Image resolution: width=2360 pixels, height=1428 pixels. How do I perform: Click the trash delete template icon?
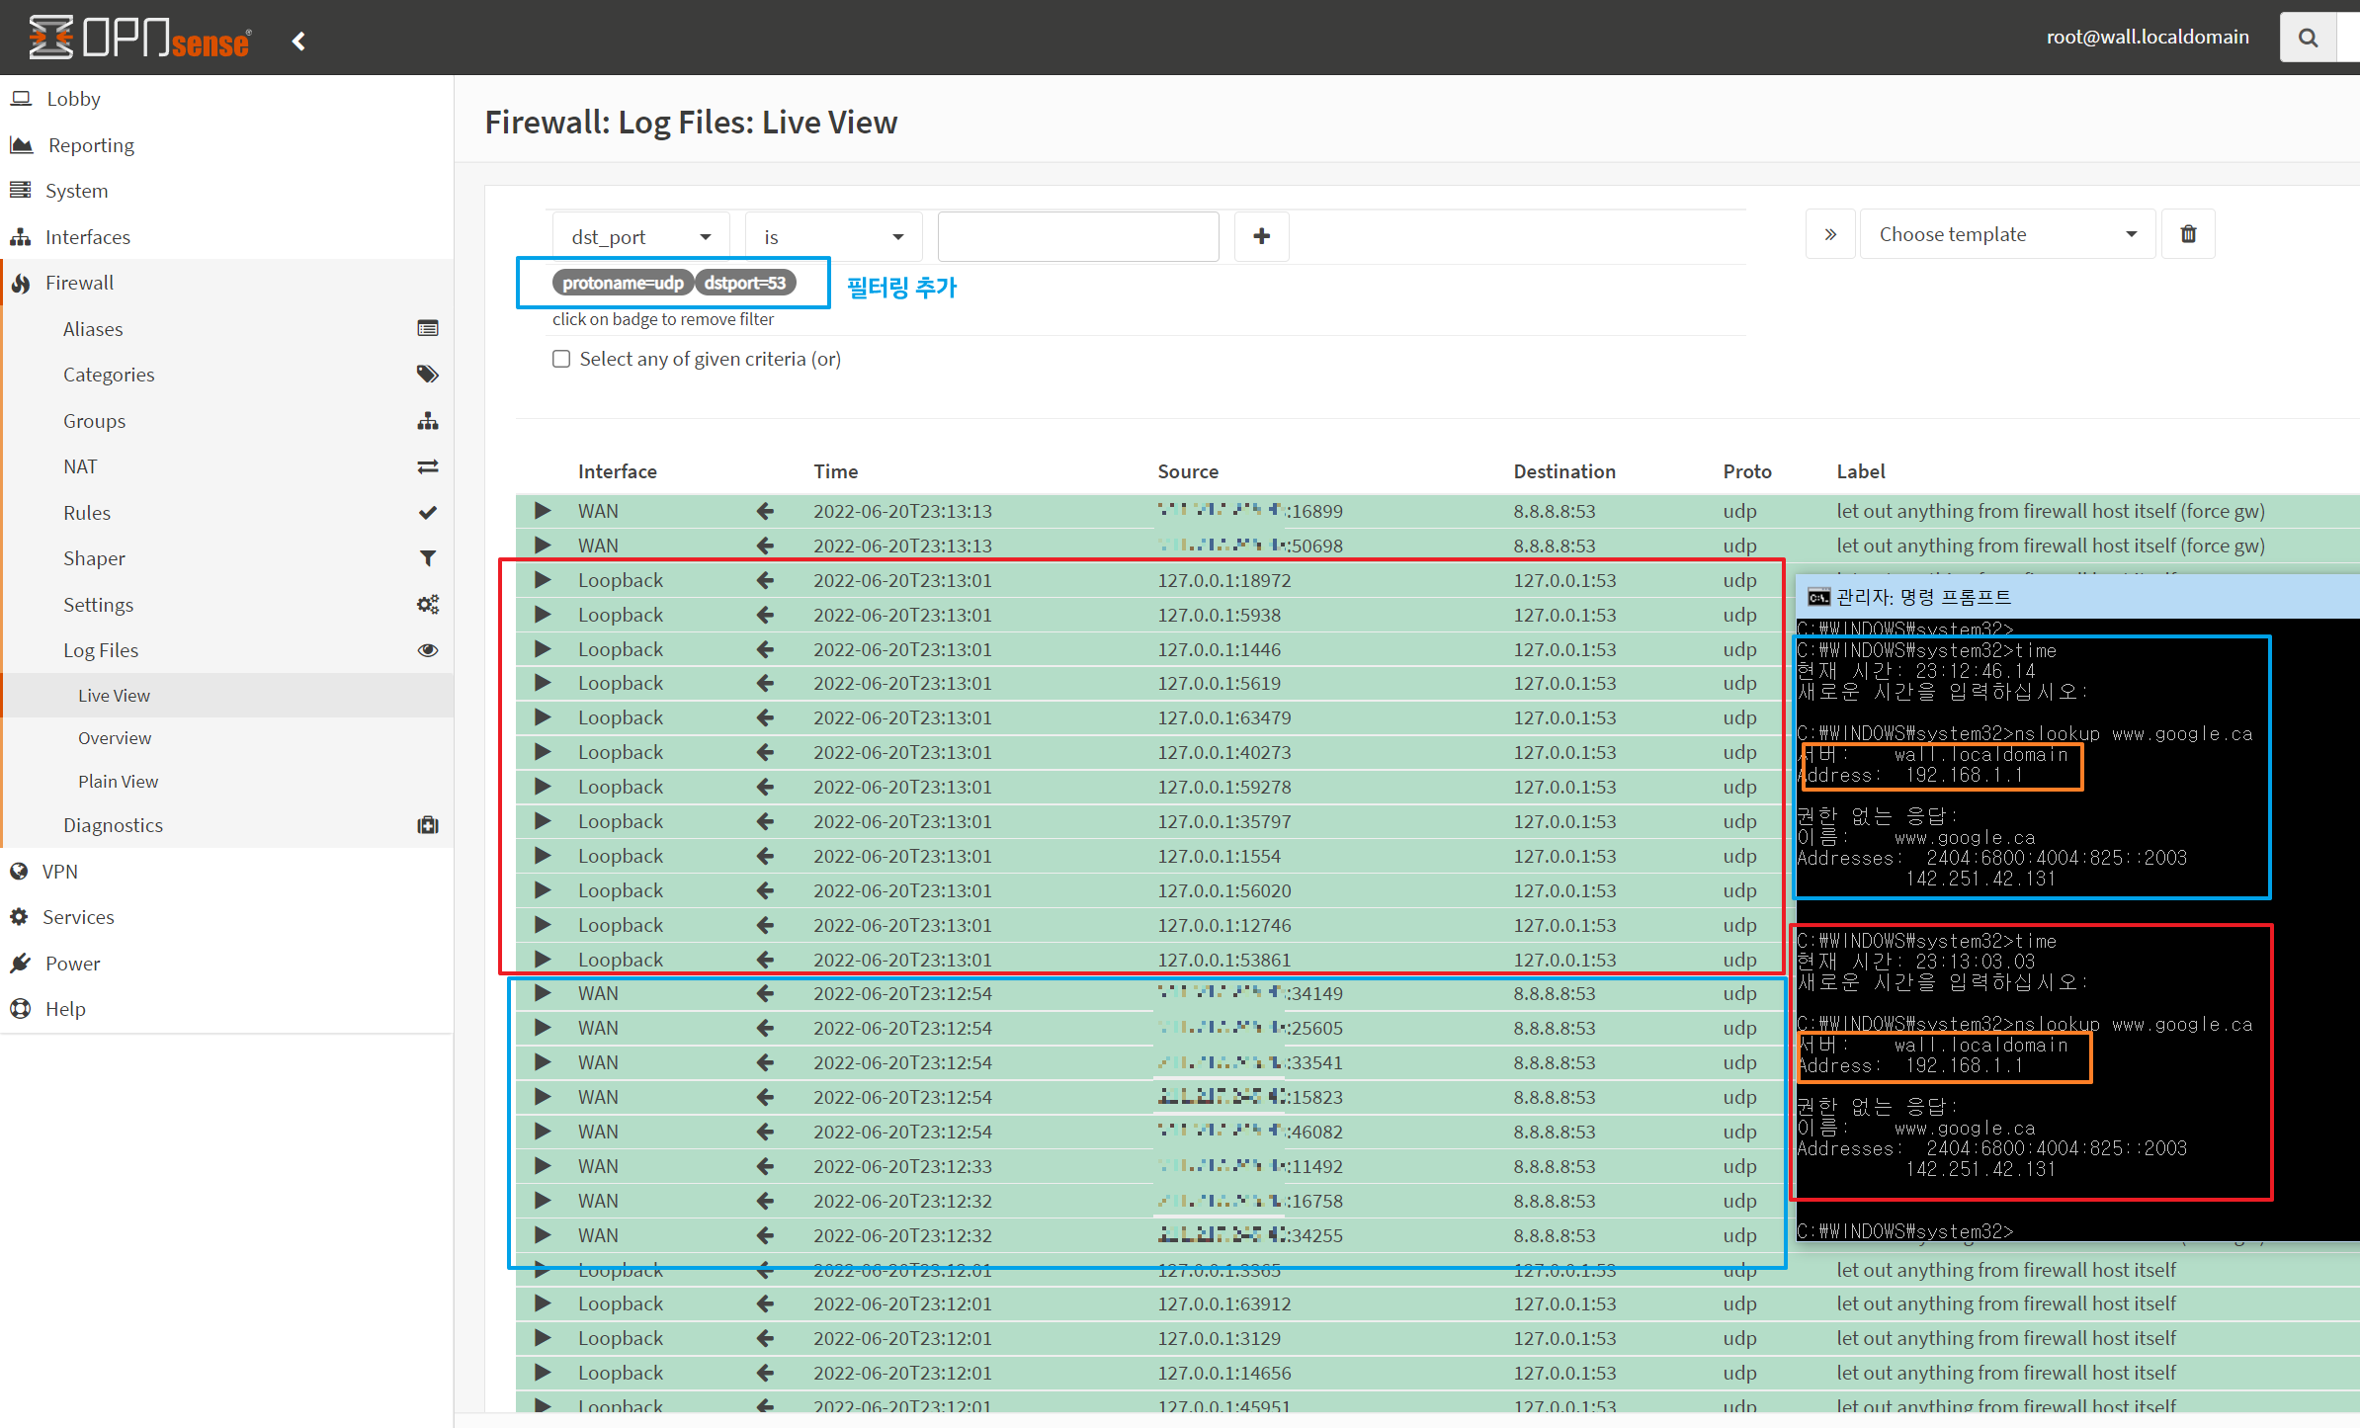pos(2188,234)
